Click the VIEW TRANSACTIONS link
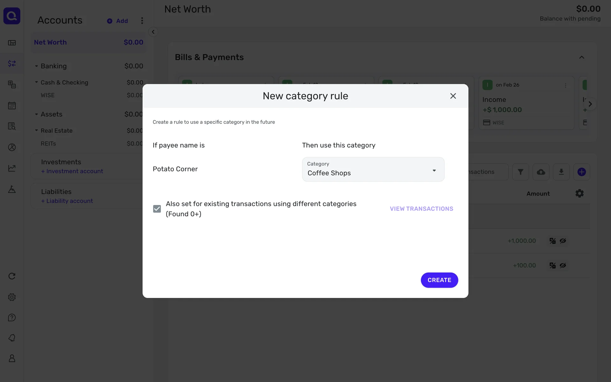Image resolution: width=611 pixels, height=382 pixels. click(421, 209)
